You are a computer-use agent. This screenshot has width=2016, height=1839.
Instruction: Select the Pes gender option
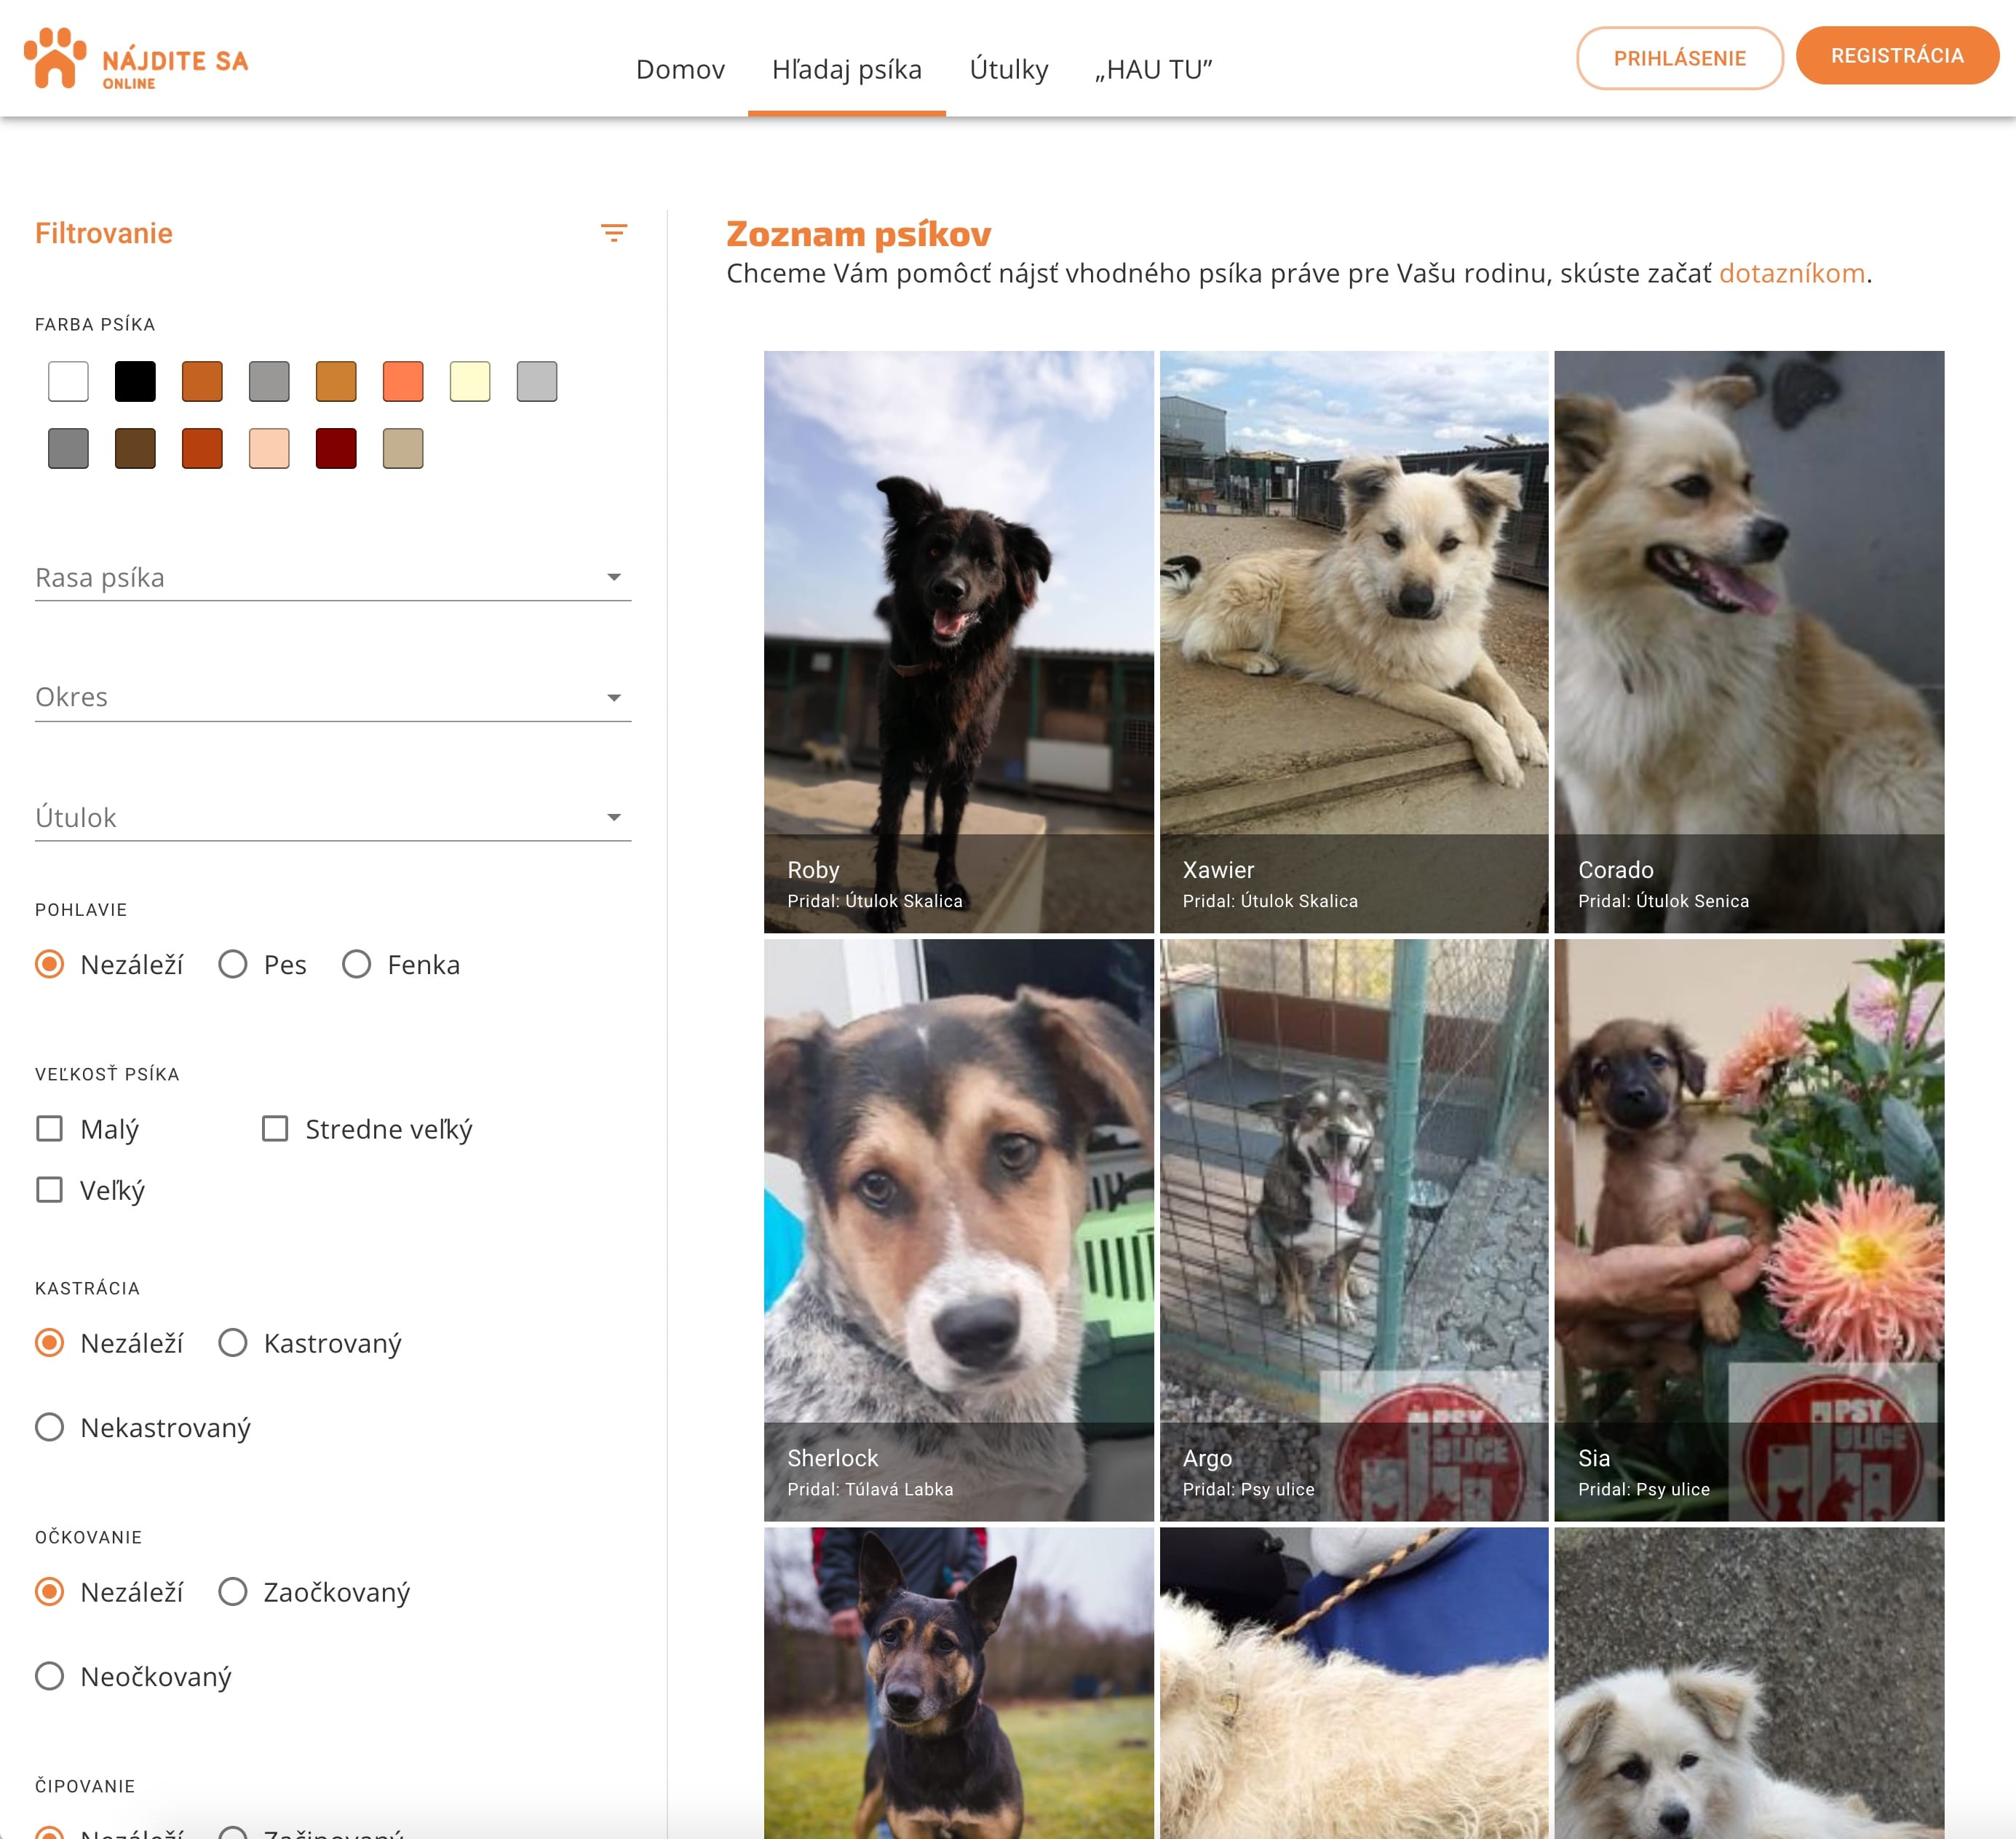tap(262, 965)
